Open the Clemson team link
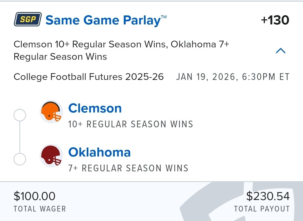The image size is (303, 221). (x=95, y=108)
